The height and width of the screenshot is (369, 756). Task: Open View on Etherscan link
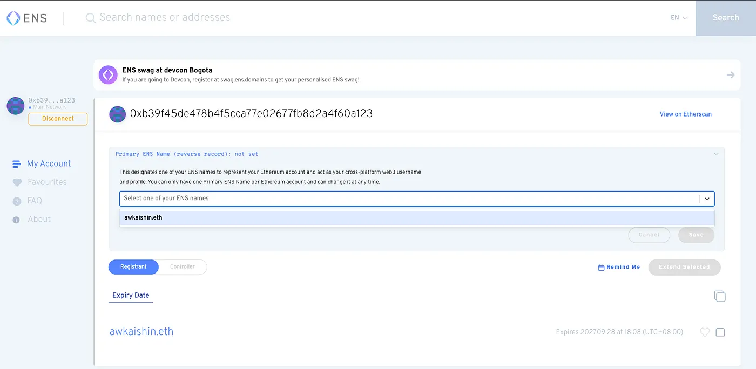(686, 114)
